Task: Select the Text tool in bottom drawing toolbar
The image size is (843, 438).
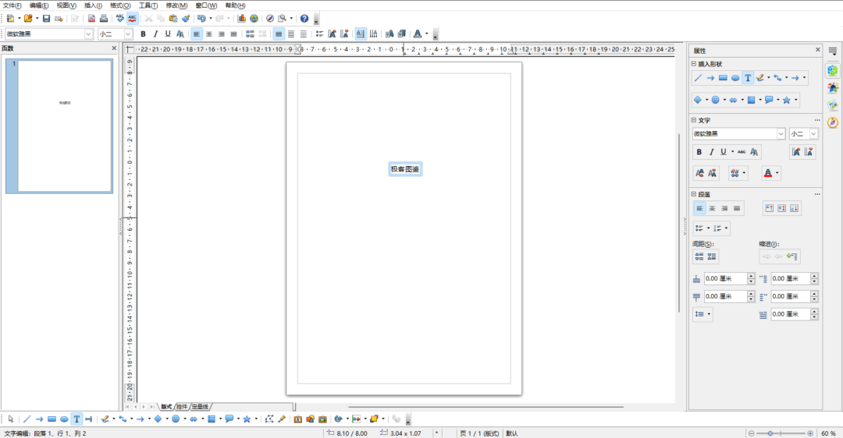Action: (x=76, y=419)
